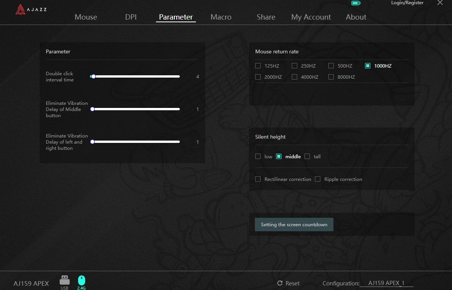Click the Mouse return rate heading

[277, 52]
